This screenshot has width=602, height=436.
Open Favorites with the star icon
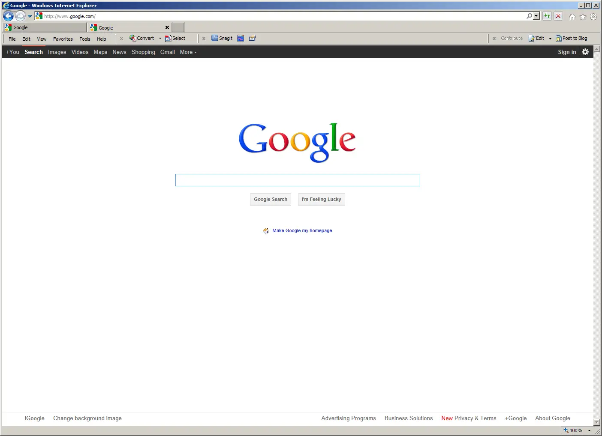point(583,17)
